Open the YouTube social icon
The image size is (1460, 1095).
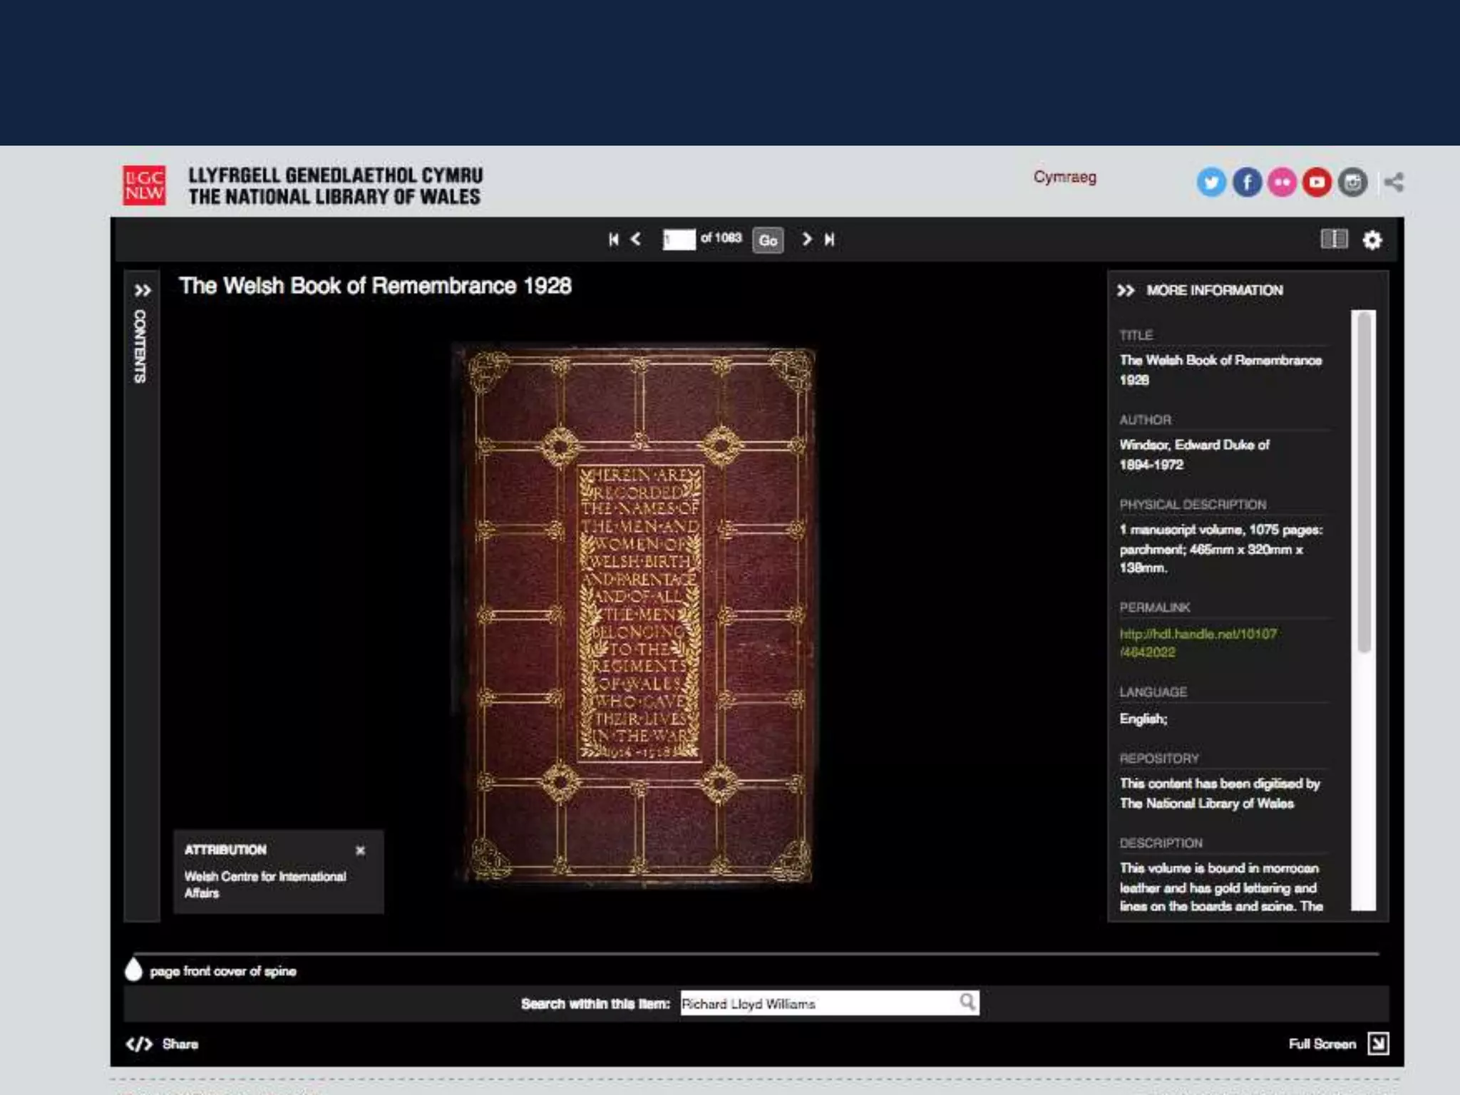point(1317,182)
